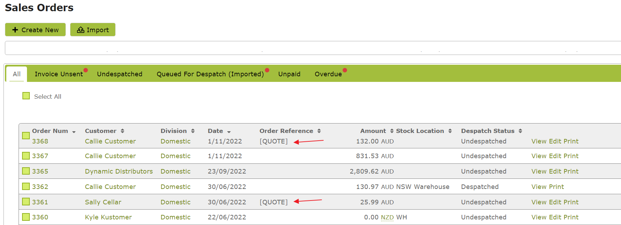Click Print for order 3368

click(571, 141)
